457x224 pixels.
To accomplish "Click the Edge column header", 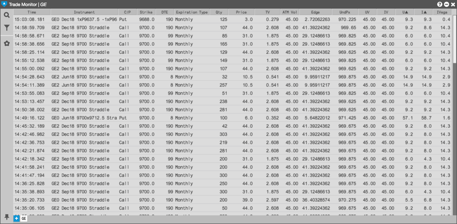I will (315, 12).
